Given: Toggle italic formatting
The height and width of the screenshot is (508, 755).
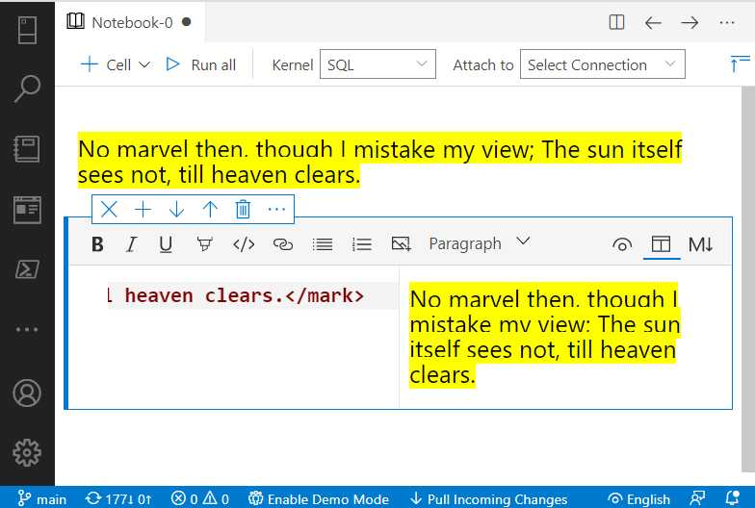Looking at the screenshot, I should pos(131,244).
